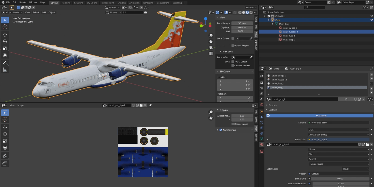
Task: Hide the Cube object in outliner
Action: point(372,20)
